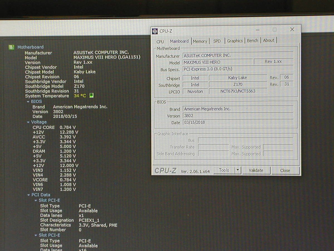Click the 'Data lanes' x1 row
Screen dimensions: 334x251
coord(62,216)
